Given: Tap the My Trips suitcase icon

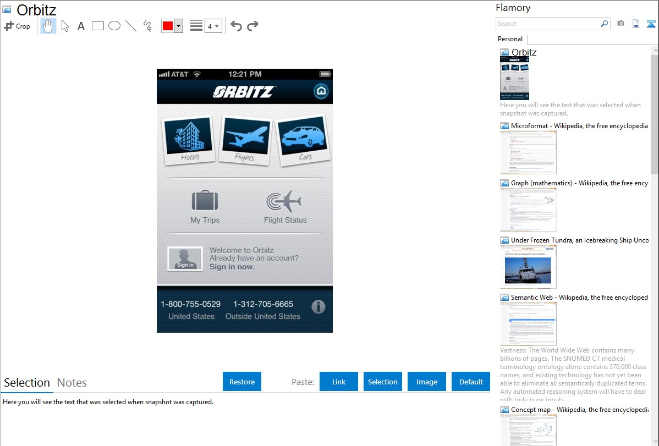Looking at the screenshot, I should point(205,201).
